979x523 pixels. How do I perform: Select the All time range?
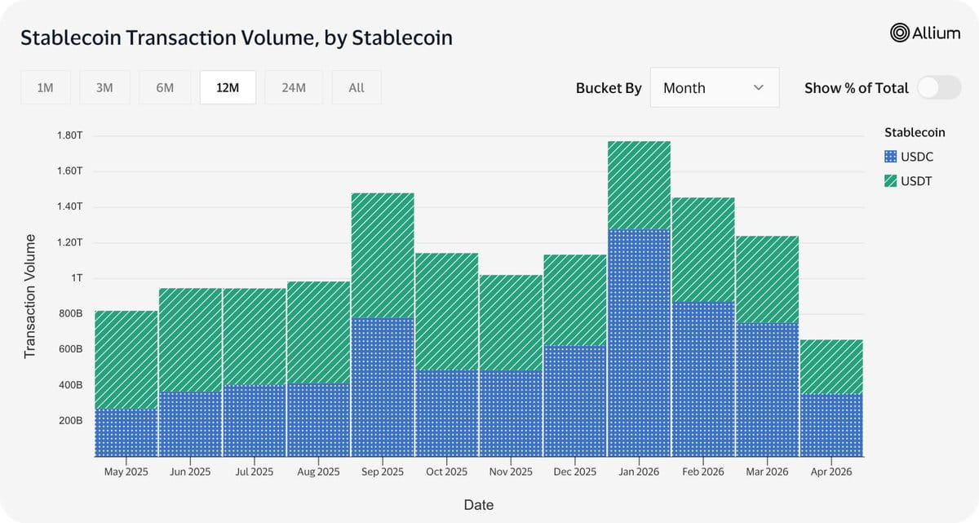click(357, 87)
